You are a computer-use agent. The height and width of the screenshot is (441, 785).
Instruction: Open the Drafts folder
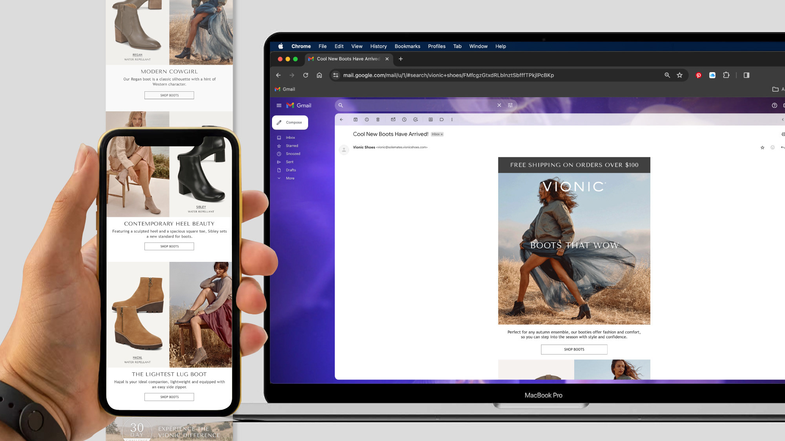pos(291,170)
